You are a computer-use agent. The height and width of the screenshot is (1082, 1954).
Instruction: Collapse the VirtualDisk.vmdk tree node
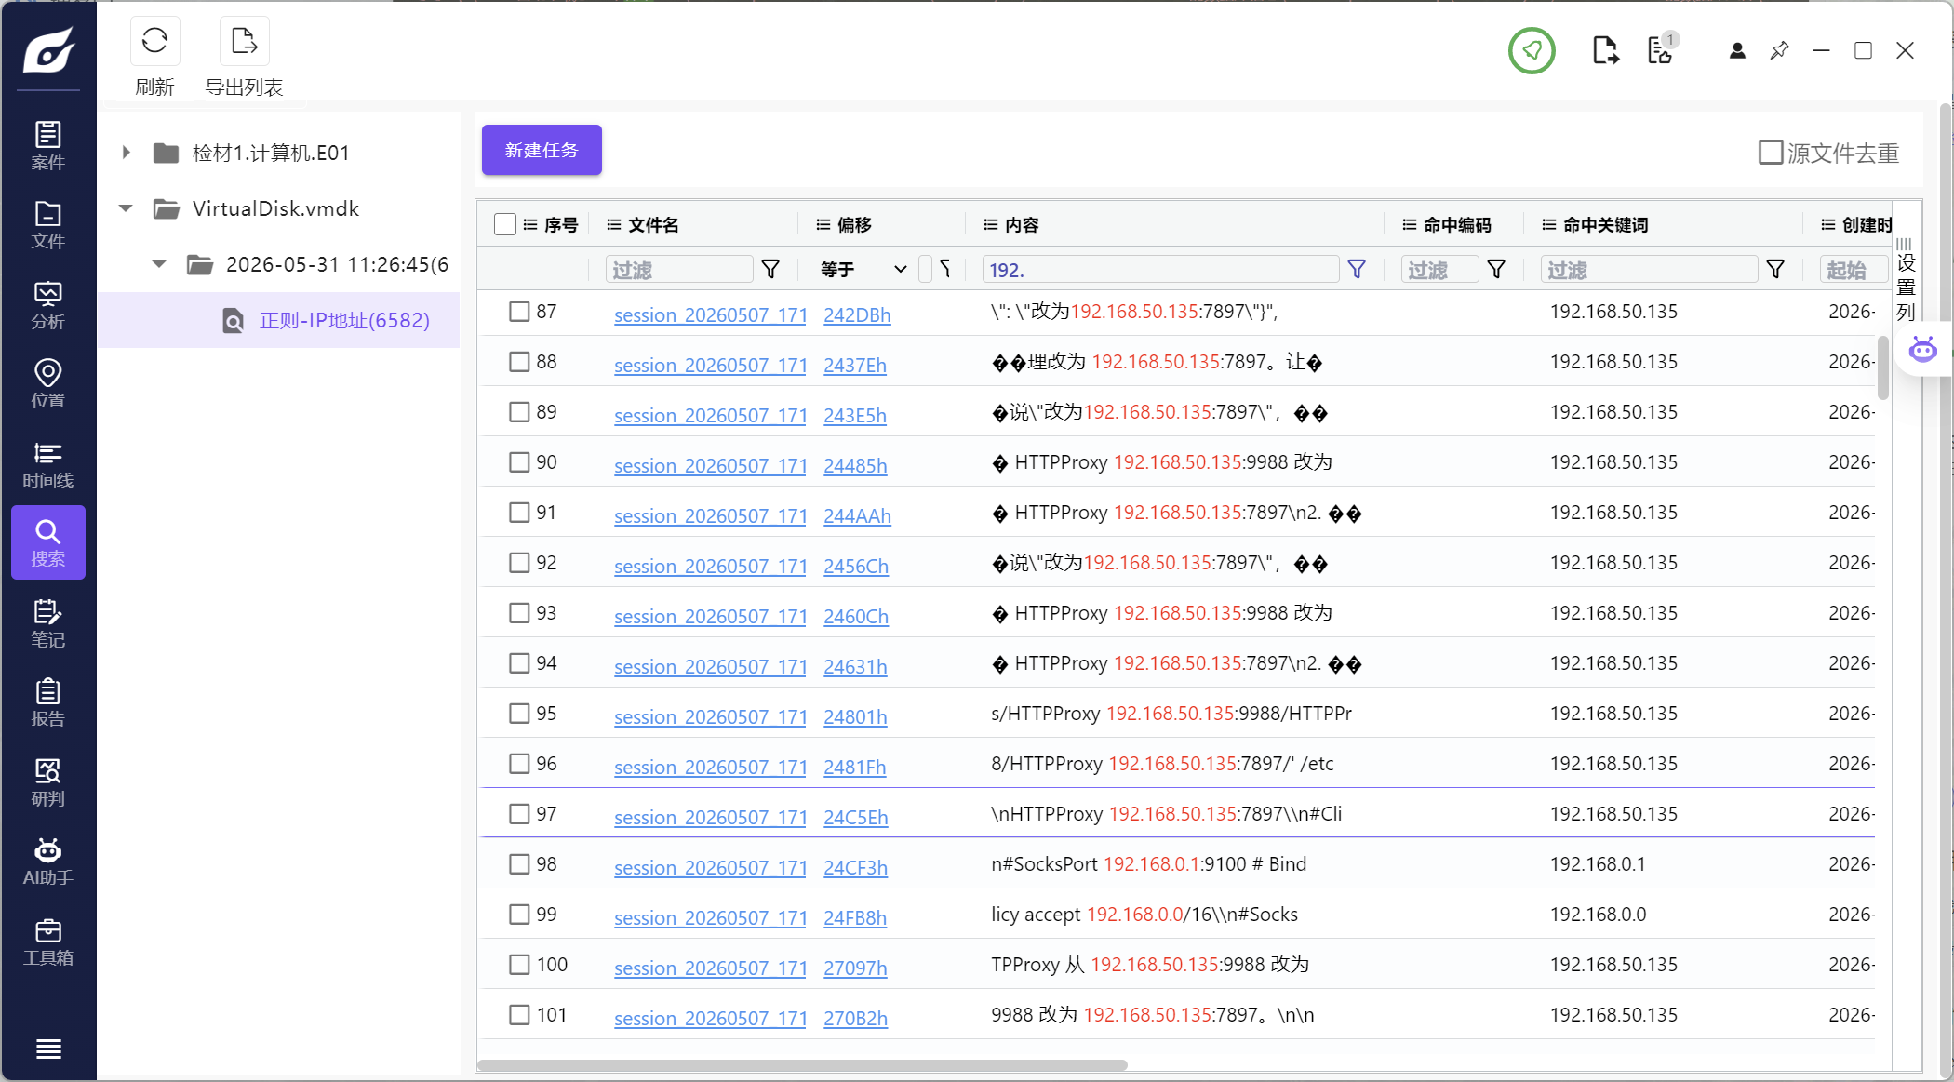point(127,208)
